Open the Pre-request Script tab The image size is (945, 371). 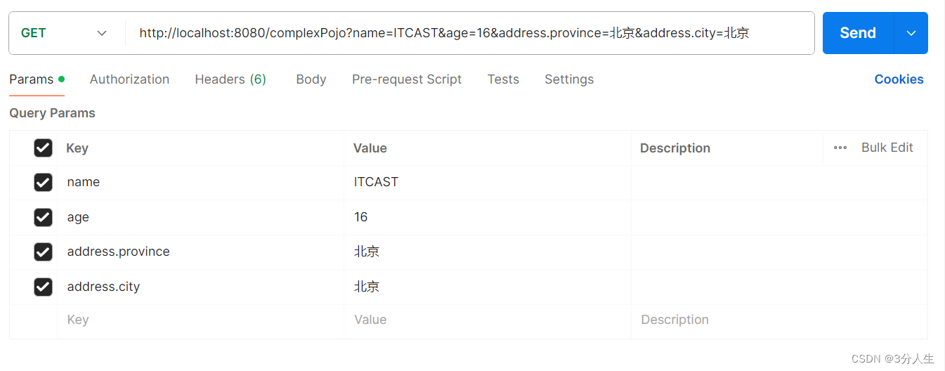(x=407, y=79)
